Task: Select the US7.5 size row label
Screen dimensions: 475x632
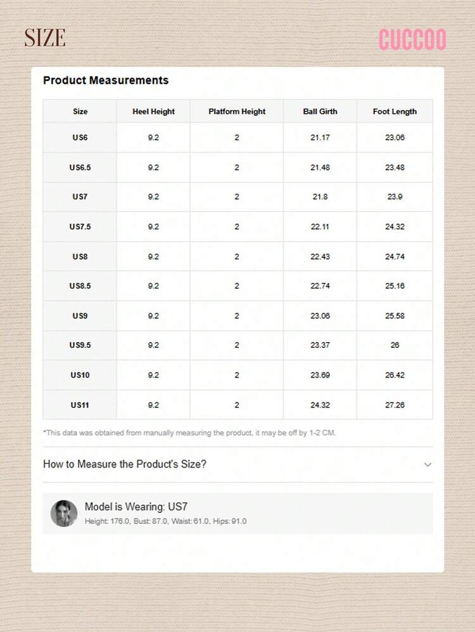Action: (80, 226)
